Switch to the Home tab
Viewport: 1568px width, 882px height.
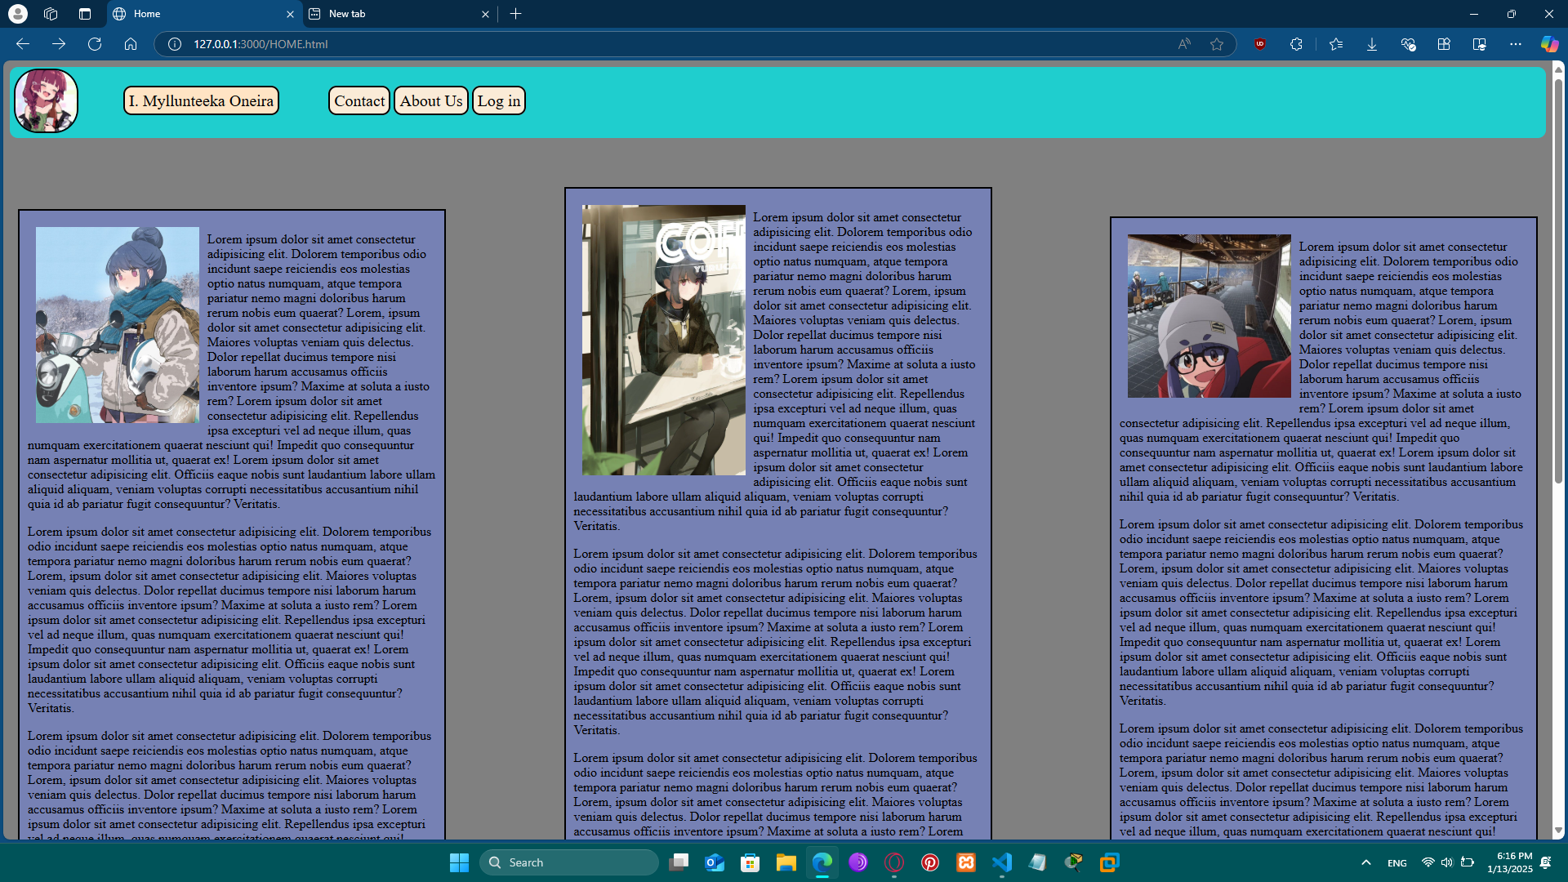pyautogui.click(x=204, y=14)
